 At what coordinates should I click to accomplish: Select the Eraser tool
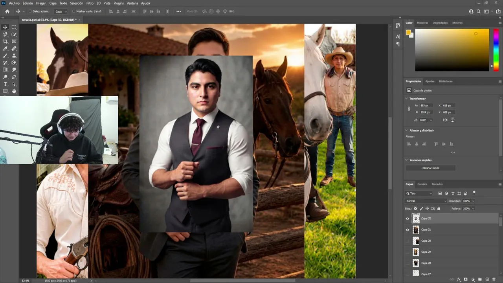click(x=14, y=63)
